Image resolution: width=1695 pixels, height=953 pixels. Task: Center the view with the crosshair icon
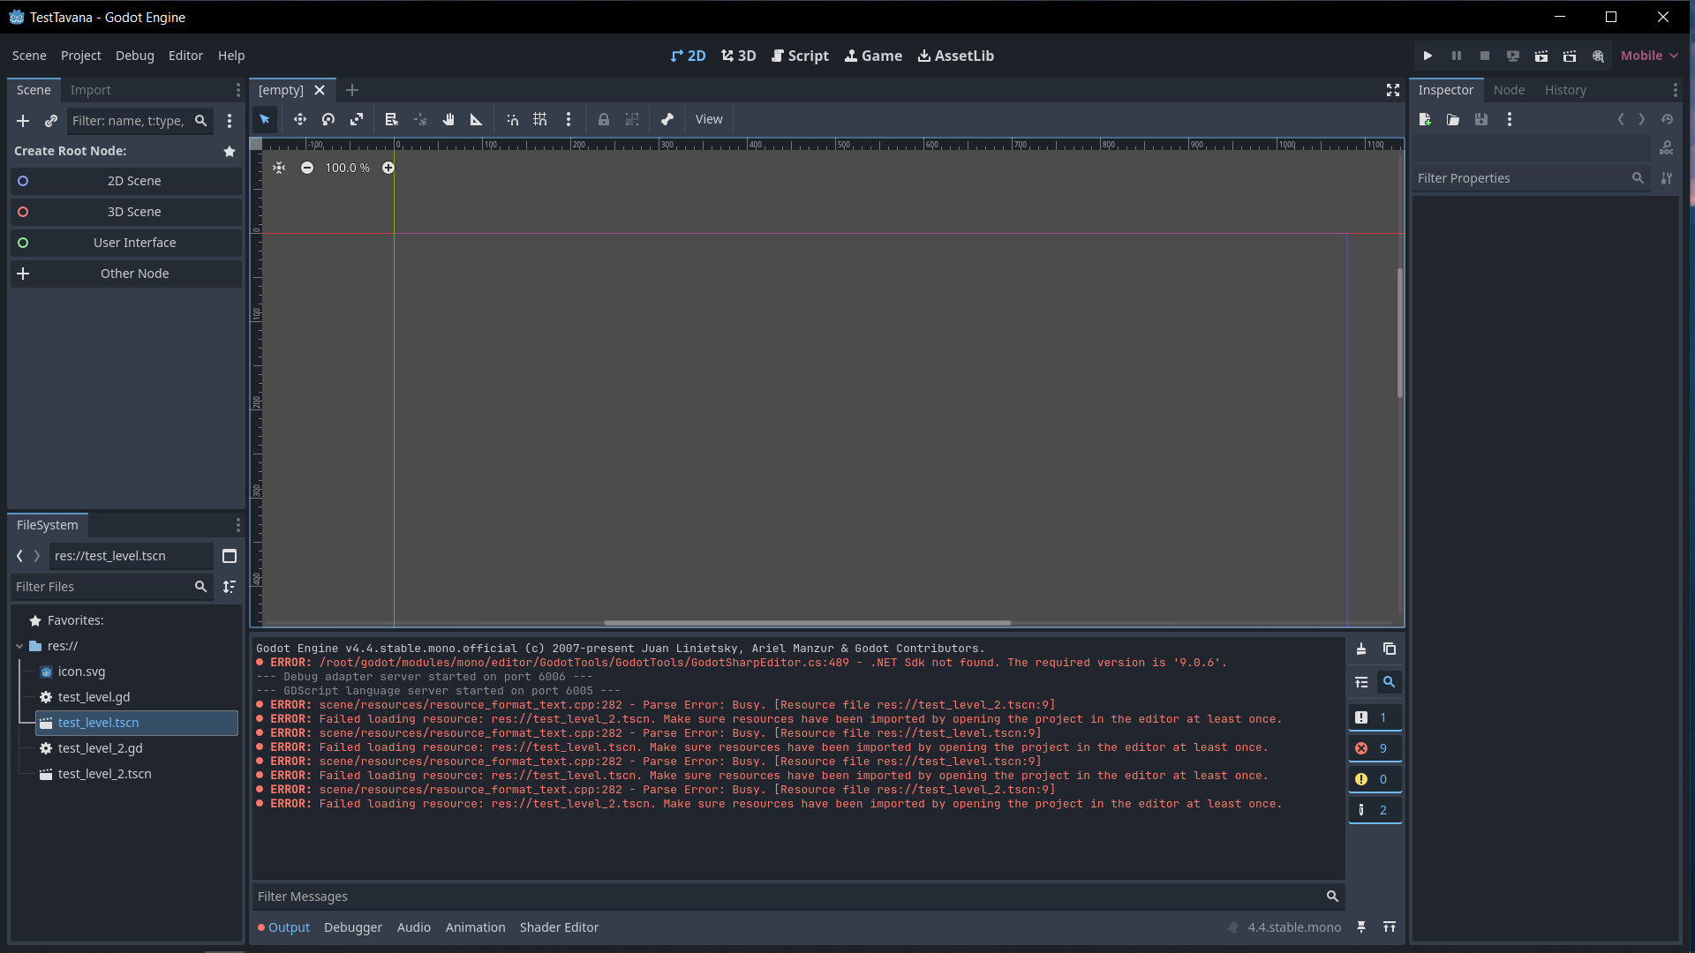click(x=279, y=168)
